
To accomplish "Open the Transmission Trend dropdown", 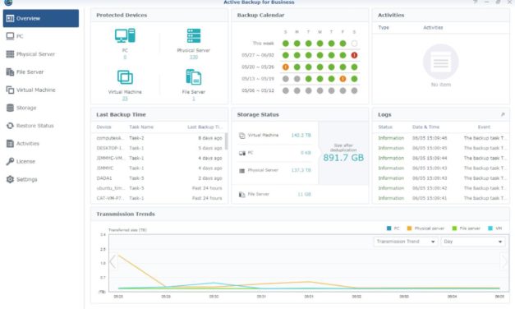I will pyautogui.click(x=406, y=242).
